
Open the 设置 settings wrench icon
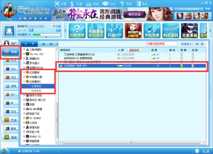[x=57, y=4]
